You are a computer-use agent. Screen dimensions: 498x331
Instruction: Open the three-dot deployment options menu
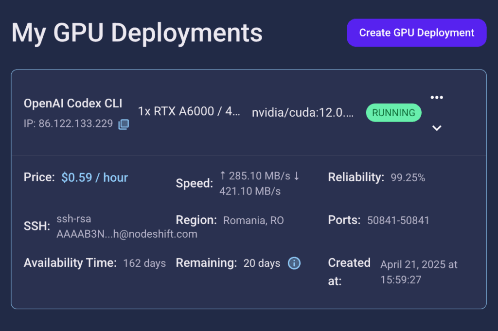click(x=437, y=97)
